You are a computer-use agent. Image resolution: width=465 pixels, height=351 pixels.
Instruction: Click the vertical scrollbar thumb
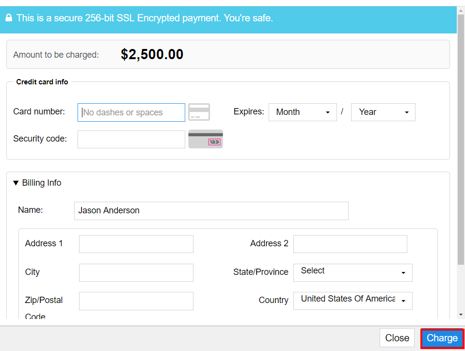461,139
